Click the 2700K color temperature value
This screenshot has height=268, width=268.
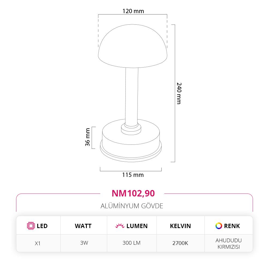tap(180, 243)
